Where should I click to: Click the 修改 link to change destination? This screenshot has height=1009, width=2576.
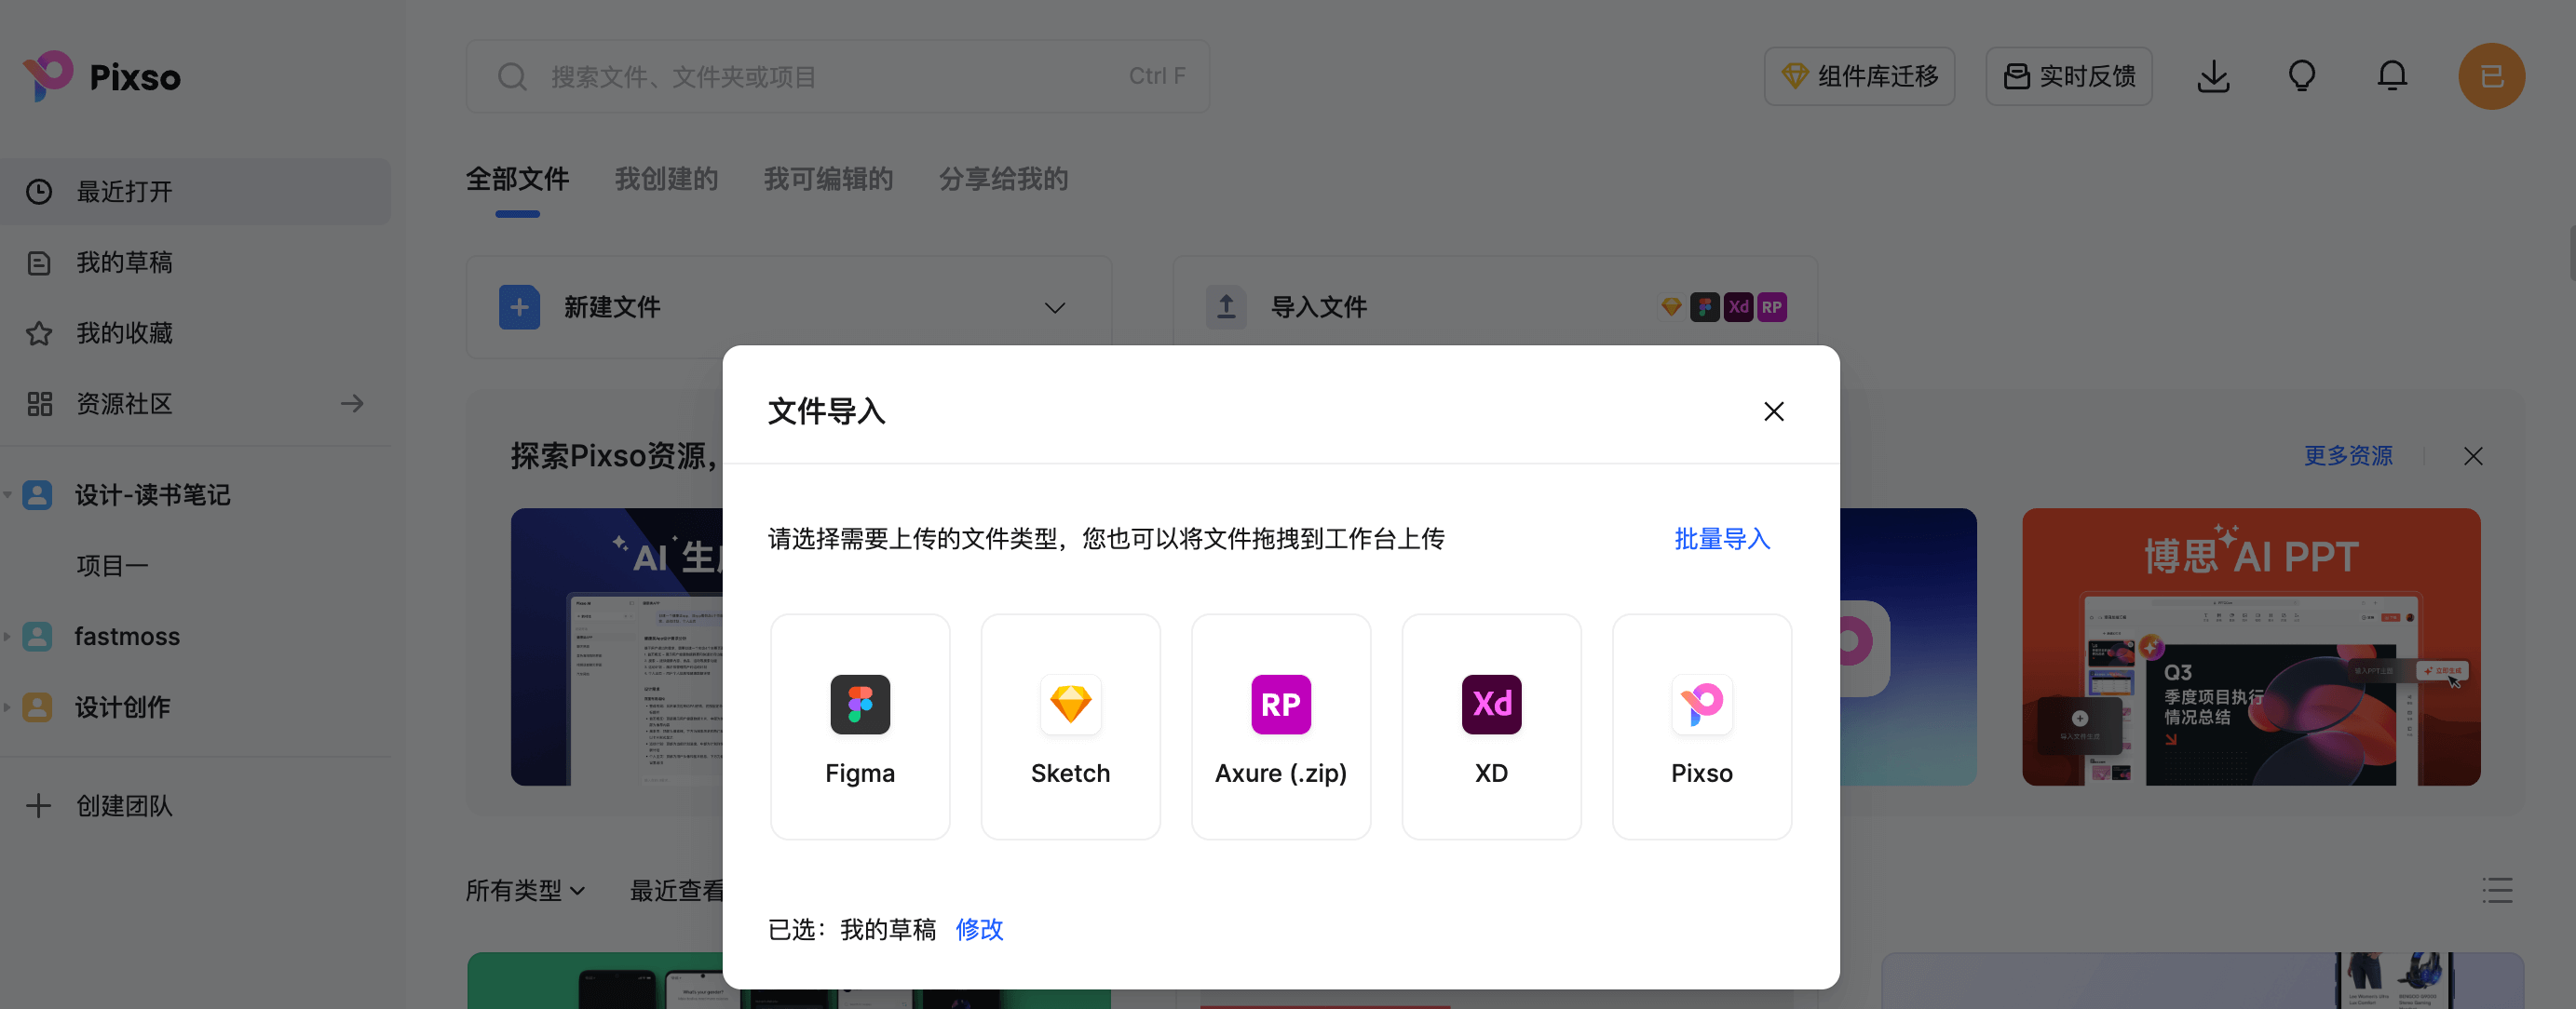979,929
